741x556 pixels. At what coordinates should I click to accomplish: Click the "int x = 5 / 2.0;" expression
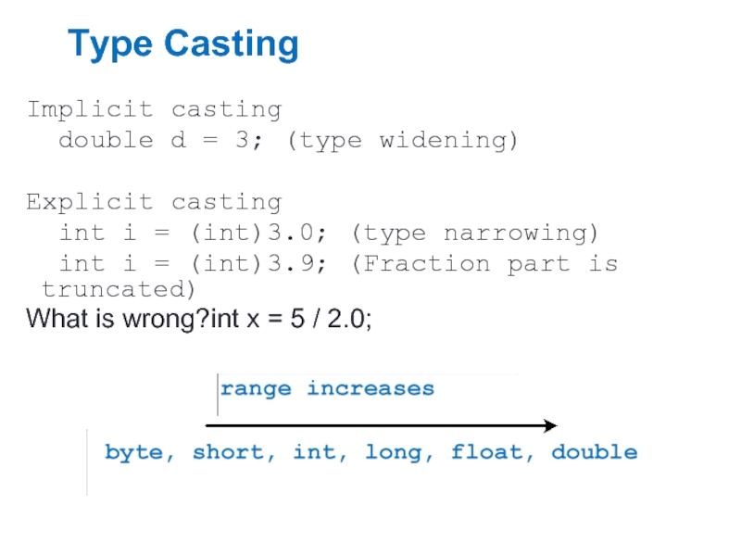292,320
